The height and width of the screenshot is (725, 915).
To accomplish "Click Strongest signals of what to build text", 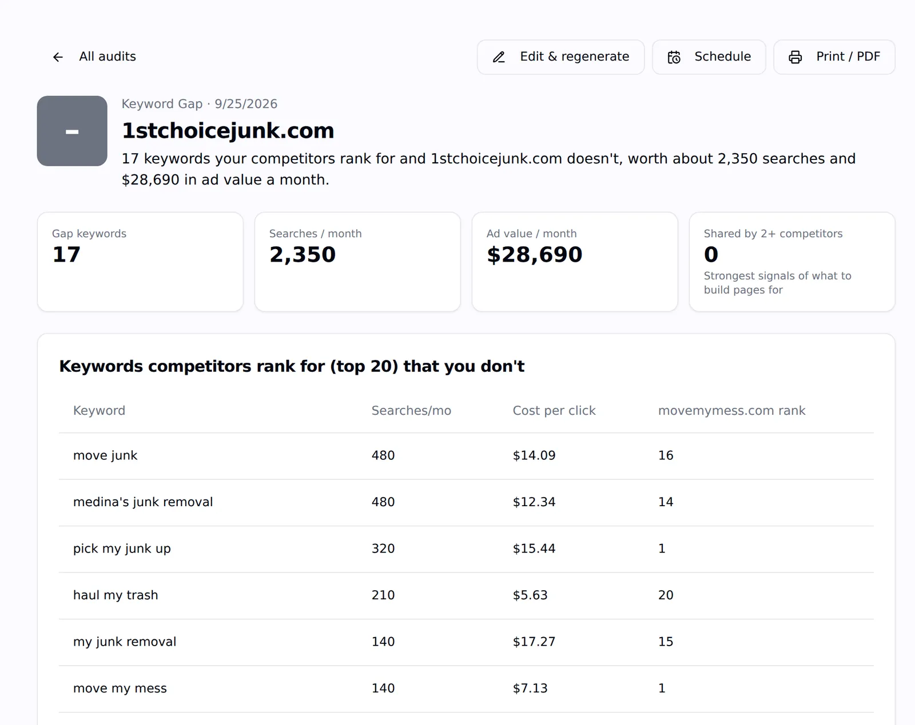I will [777, 283].
